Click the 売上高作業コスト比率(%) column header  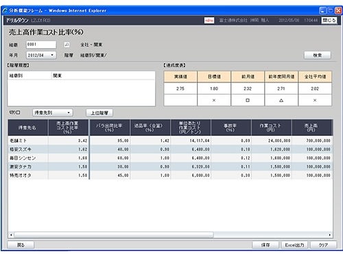click(x=68, y=128)
